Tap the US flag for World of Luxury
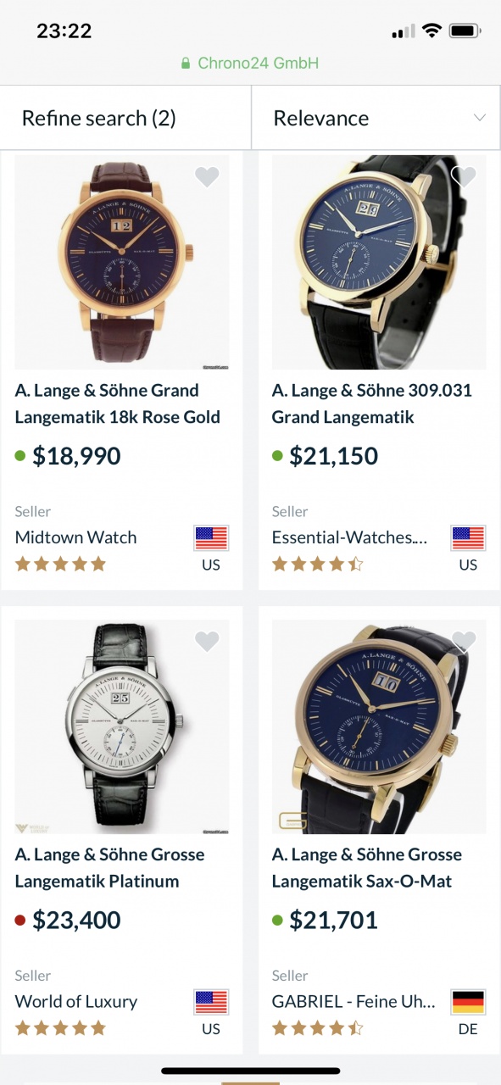Screen dimensions: 501x1085 pyautogui.click(x=211, y=1002)
